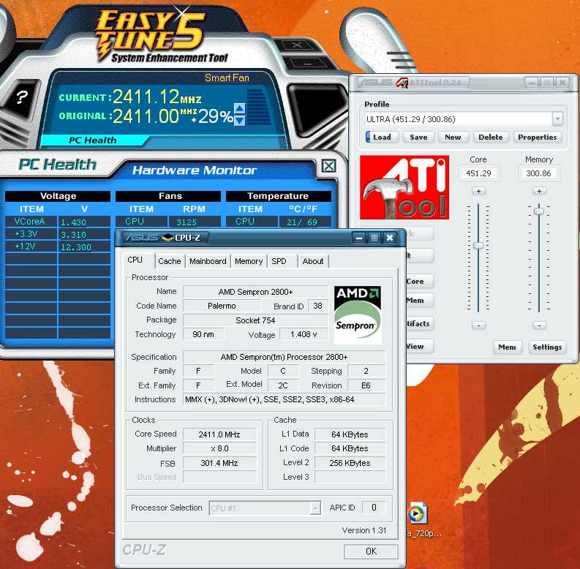The image size is (580, 569).
Task: Close the PC Health hardware monitor panel
Action: click(x=329, y=166)
